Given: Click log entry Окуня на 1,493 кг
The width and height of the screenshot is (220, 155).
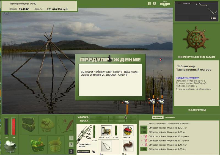Looking at the screenshot, I should (x=167, y=145).
